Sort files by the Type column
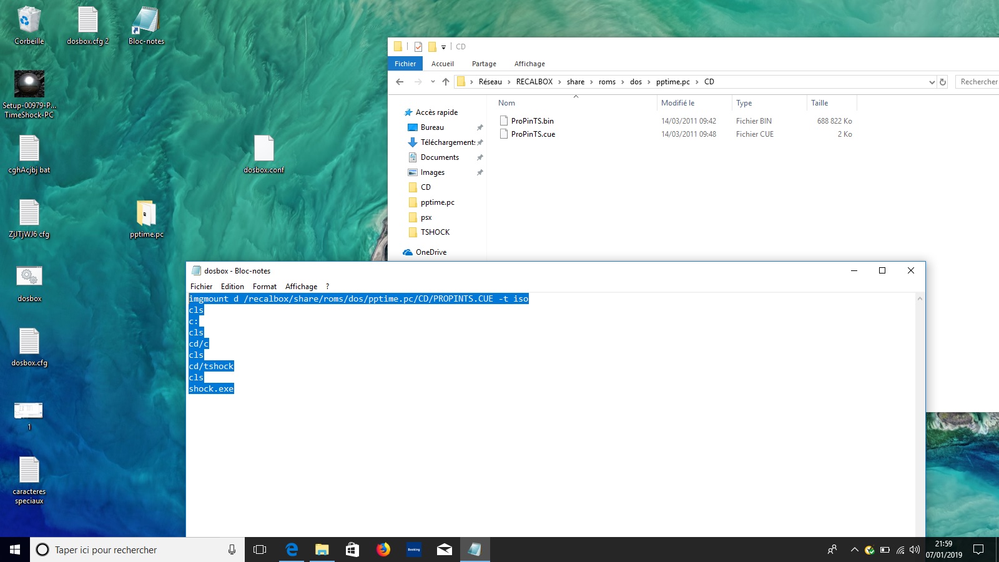The image size is (999, 562). pos(769,103)
